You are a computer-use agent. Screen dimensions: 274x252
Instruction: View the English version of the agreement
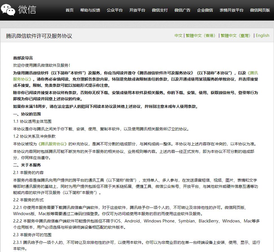coord(262,35)
